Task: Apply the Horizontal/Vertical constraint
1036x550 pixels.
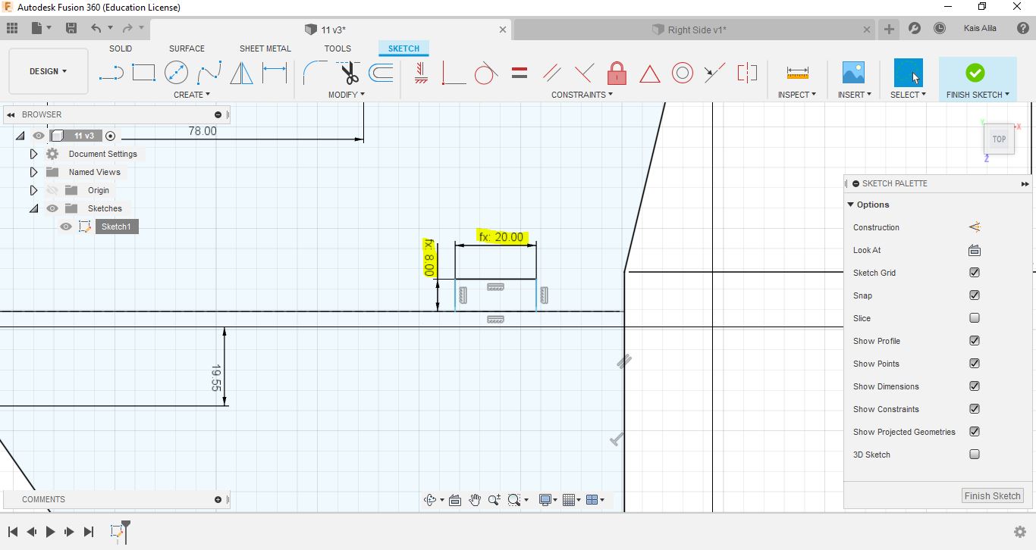Action: point(422,73)
